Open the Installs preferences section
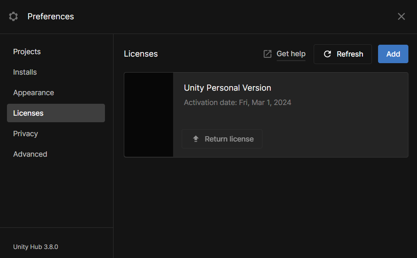The width and height of the screenshot is (417, 258). click(x=56, y=72)
